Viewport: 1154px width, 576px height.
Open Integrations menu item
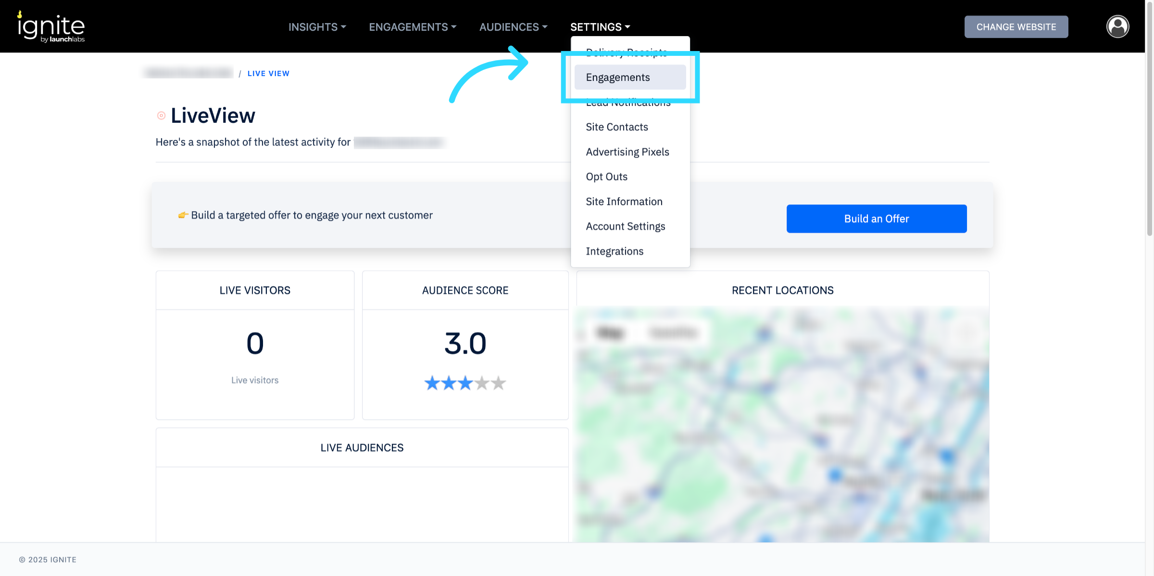tap(615, 251)
